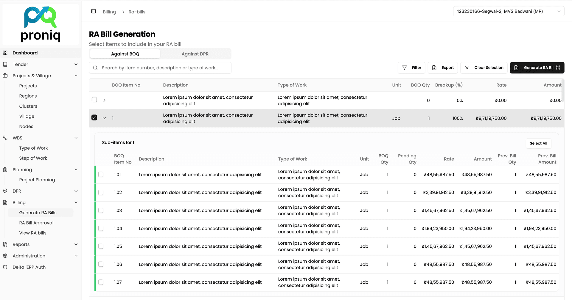
Task: Click the Delta iERP Auth shield icon
Action: tap(5, 267)
